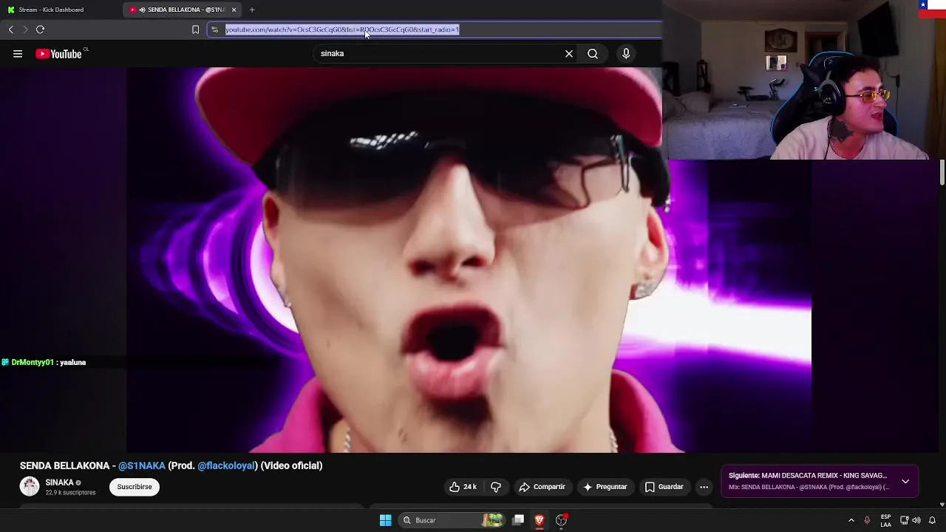The width and height of the screenshot is (946, 532).
Task: Dislike the SENDA BELLAKONA video
Action: click(496, 487)
